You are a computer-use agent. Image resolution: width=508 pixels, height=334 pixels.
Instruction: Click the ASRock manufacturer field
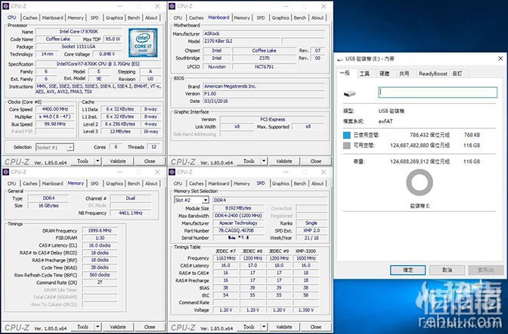264,34
